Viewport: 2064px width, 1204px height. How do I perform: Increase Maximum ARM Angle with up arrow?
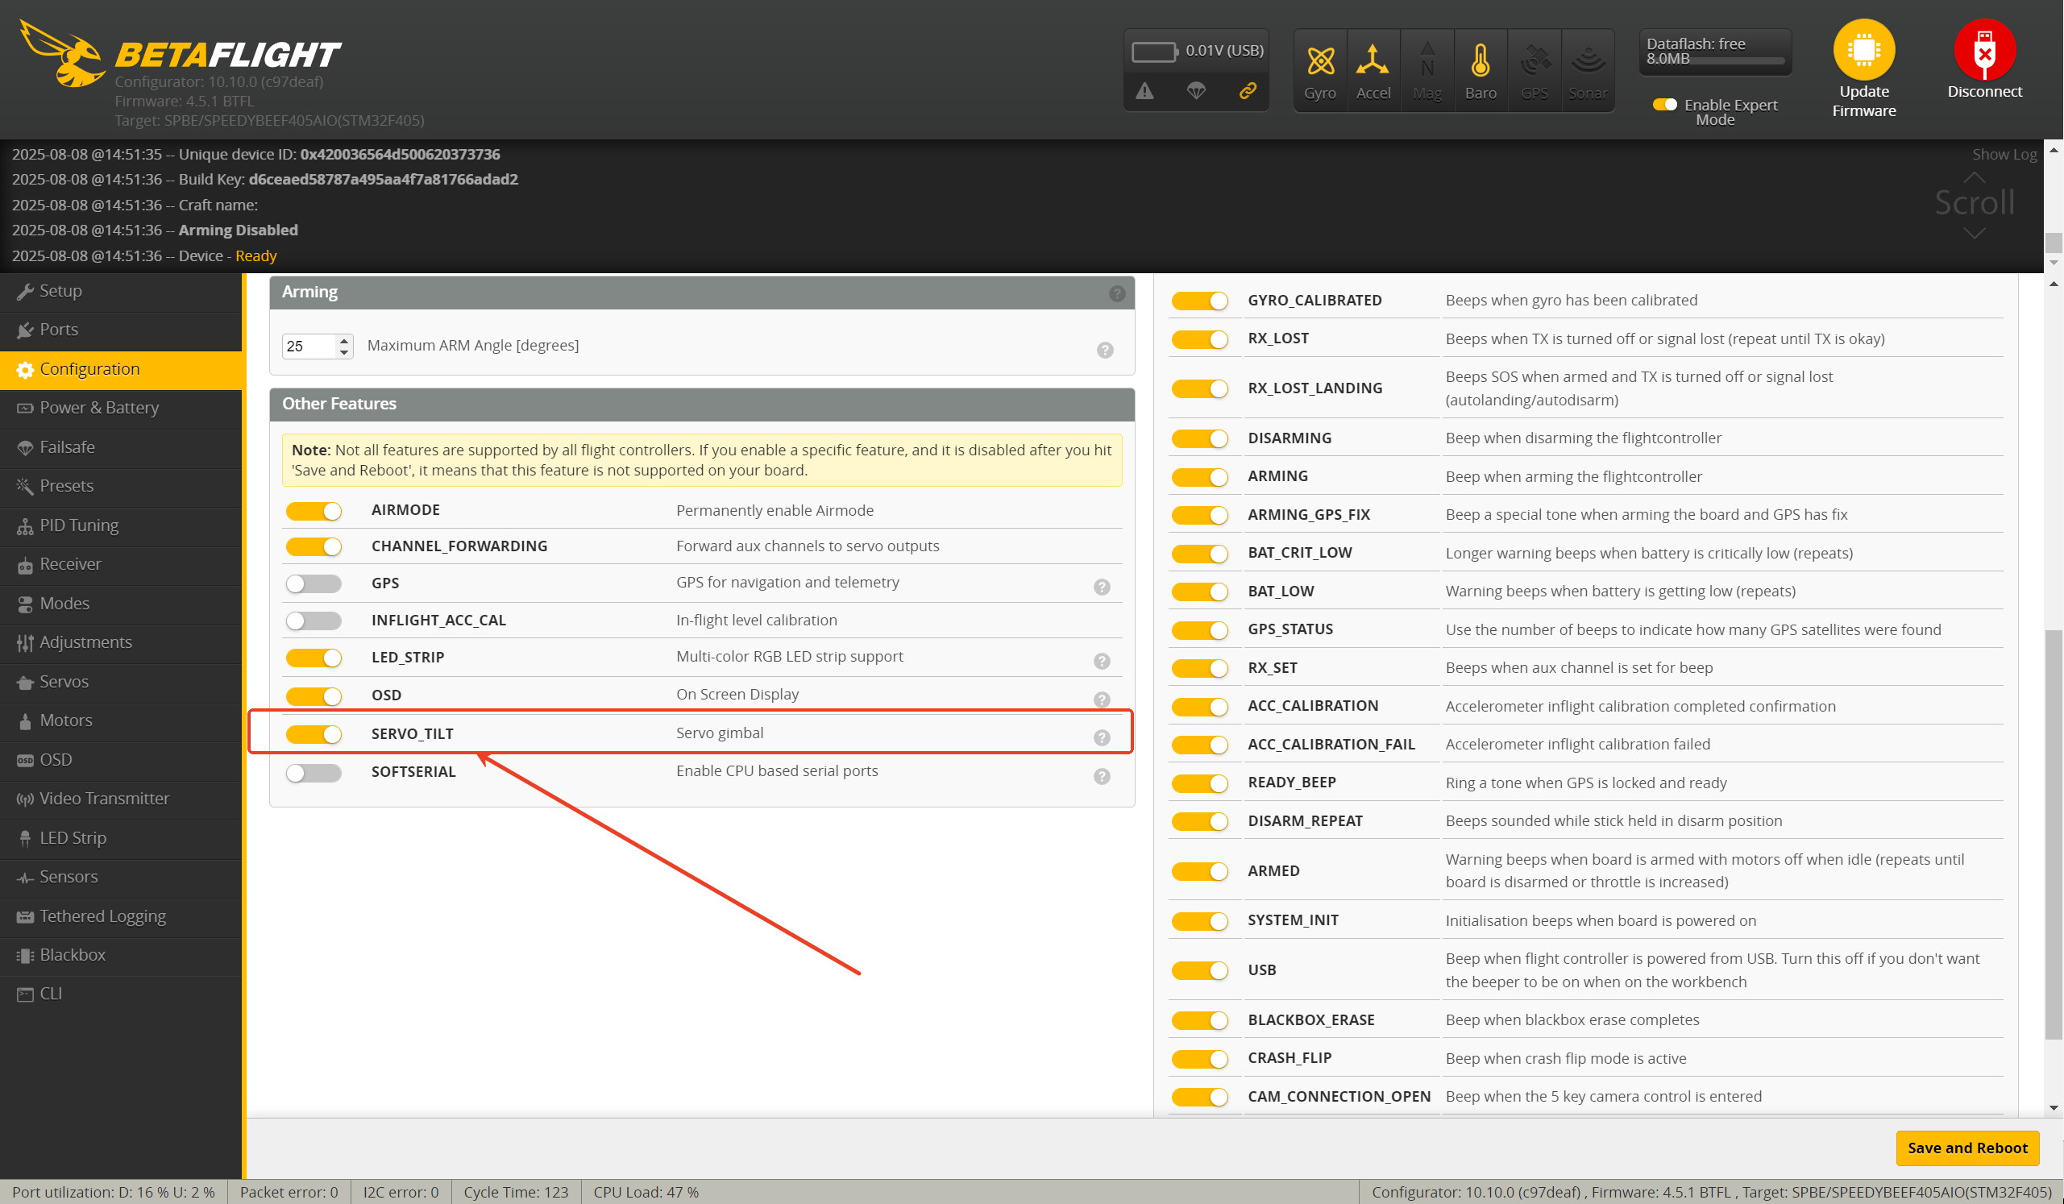[x=344, y=341]
